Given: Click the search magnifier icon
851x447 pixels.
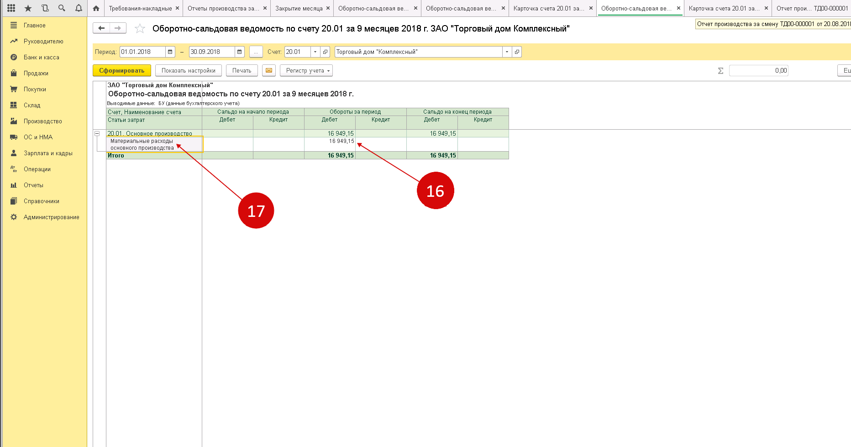Looking at the screenshot, I should (62, 8).
